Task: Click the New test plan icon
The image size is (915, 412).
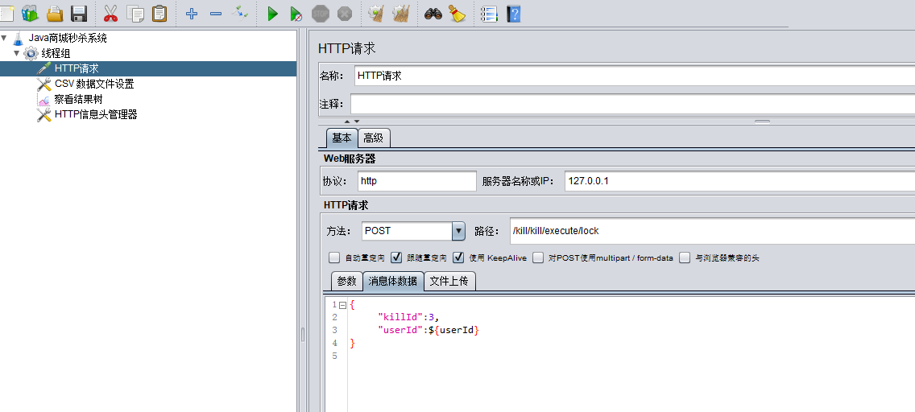Action: pos(6,14)
